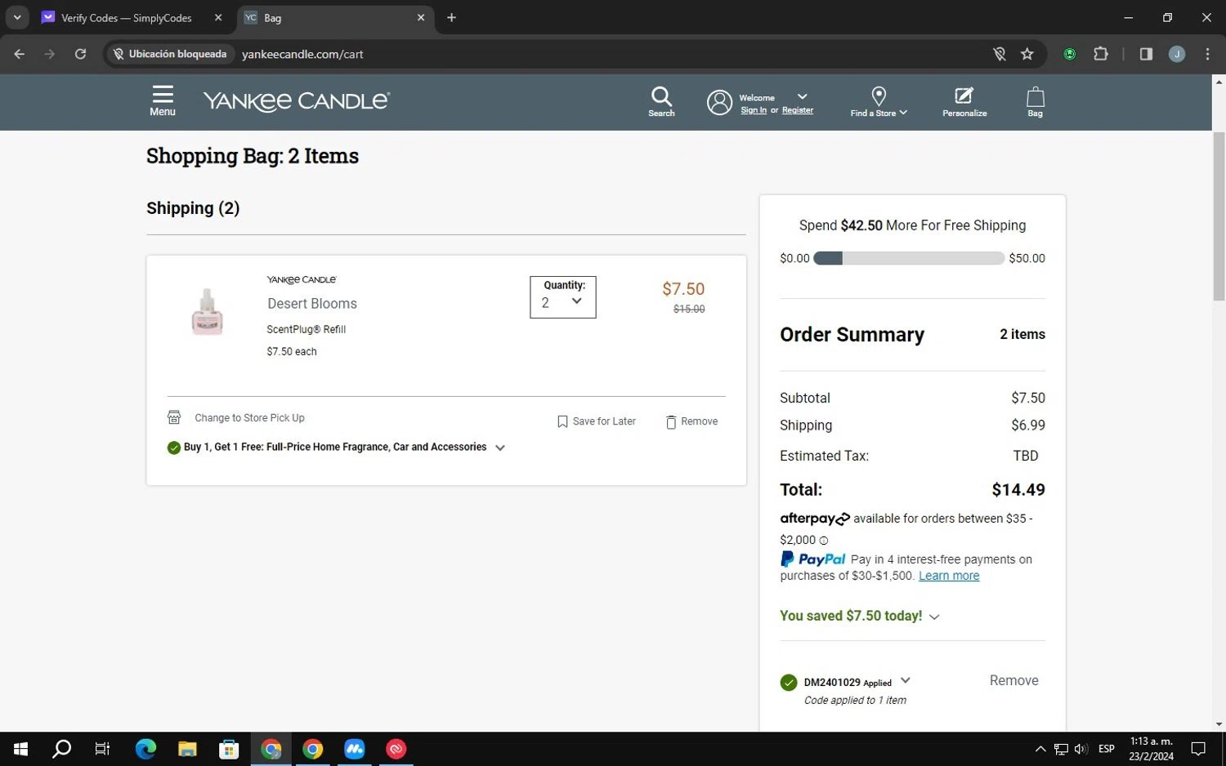1226x766 pixels.
Task: Reload the page with refresh icon
Action: (x=80, y=54)
